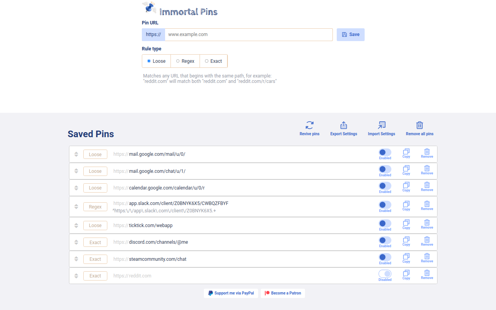Enable the reddit.com pin toggle
496x310 pixels.
coord(385,274)
